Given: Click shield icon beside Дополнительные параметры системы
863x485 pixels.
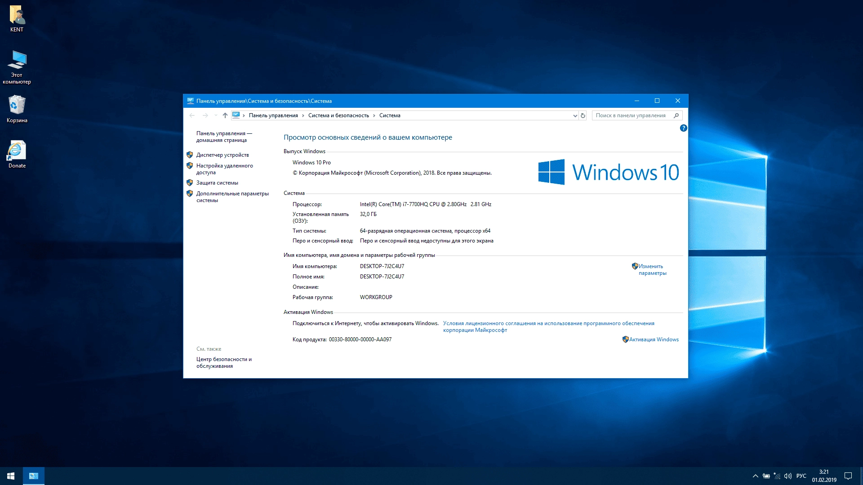Looking at the screenshot, I should pyautogui.click(x=190, y=194).
